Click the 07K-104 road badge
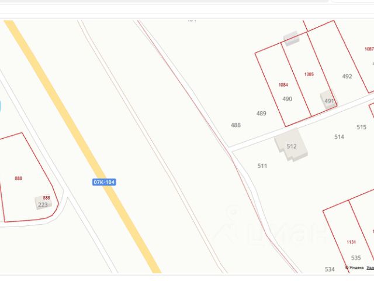The image size is (374, 281). pos(104,182)
